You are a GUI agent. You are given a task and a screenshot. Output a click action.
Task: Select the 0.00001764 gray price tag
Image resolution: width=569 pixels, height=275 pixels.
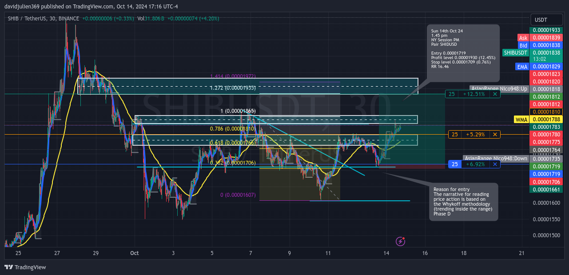click(546, 150)
